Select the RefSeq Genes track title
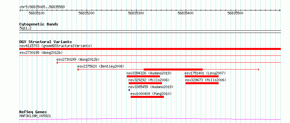The height and width of the screenshot is (123, 290). tap(33, 112)
